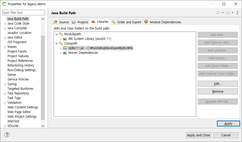Expand Java Code Style category
The width and height of the screenshot is (242, 142).
5,24
